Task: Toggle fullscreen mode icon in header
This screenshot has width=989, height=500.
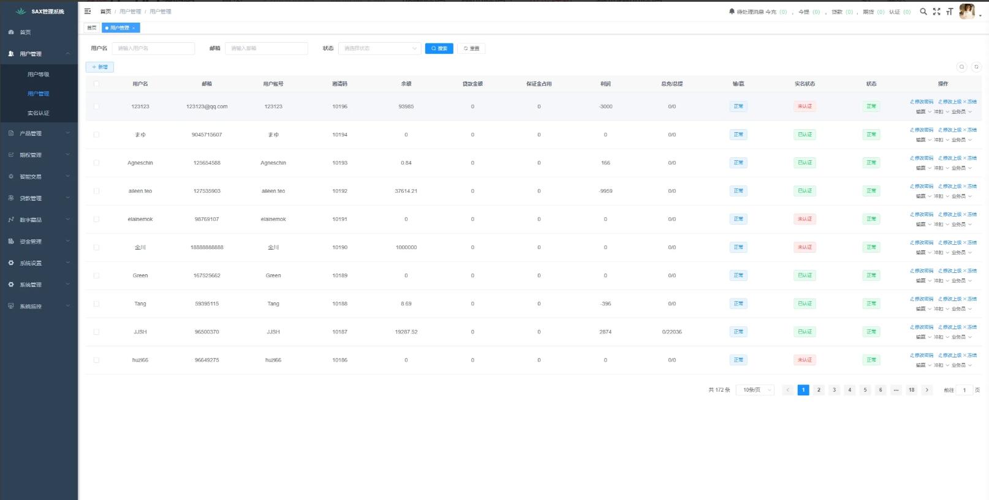Action: (x=936, y=12)
